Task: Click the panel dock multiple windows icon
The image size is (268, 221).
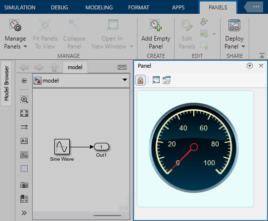Action: [x=167, y=80]
